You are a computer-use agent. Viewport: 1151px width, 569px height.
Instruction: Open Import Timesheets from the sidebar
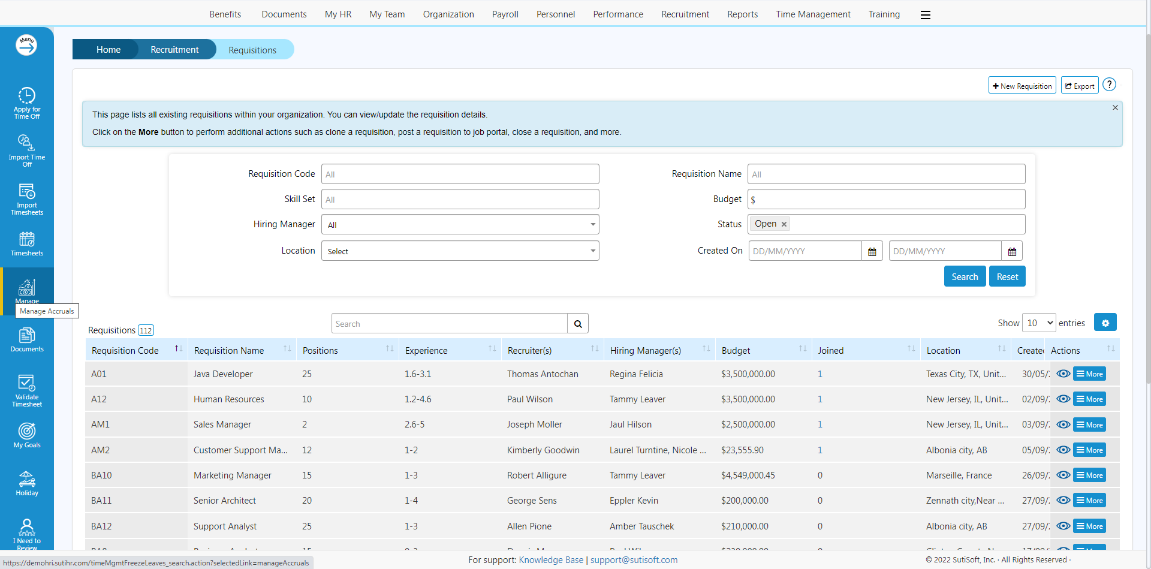click(27, 198)
